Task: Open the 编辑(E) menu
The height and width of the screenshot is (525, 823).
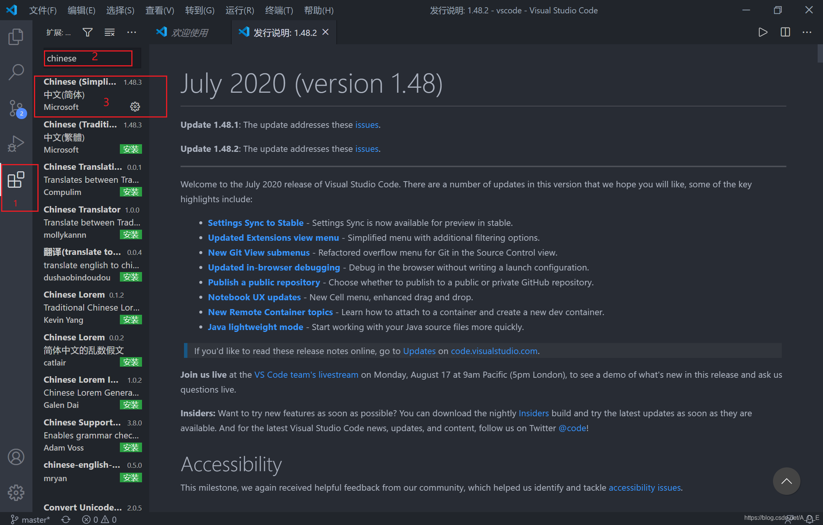Action: coord(81,10)
